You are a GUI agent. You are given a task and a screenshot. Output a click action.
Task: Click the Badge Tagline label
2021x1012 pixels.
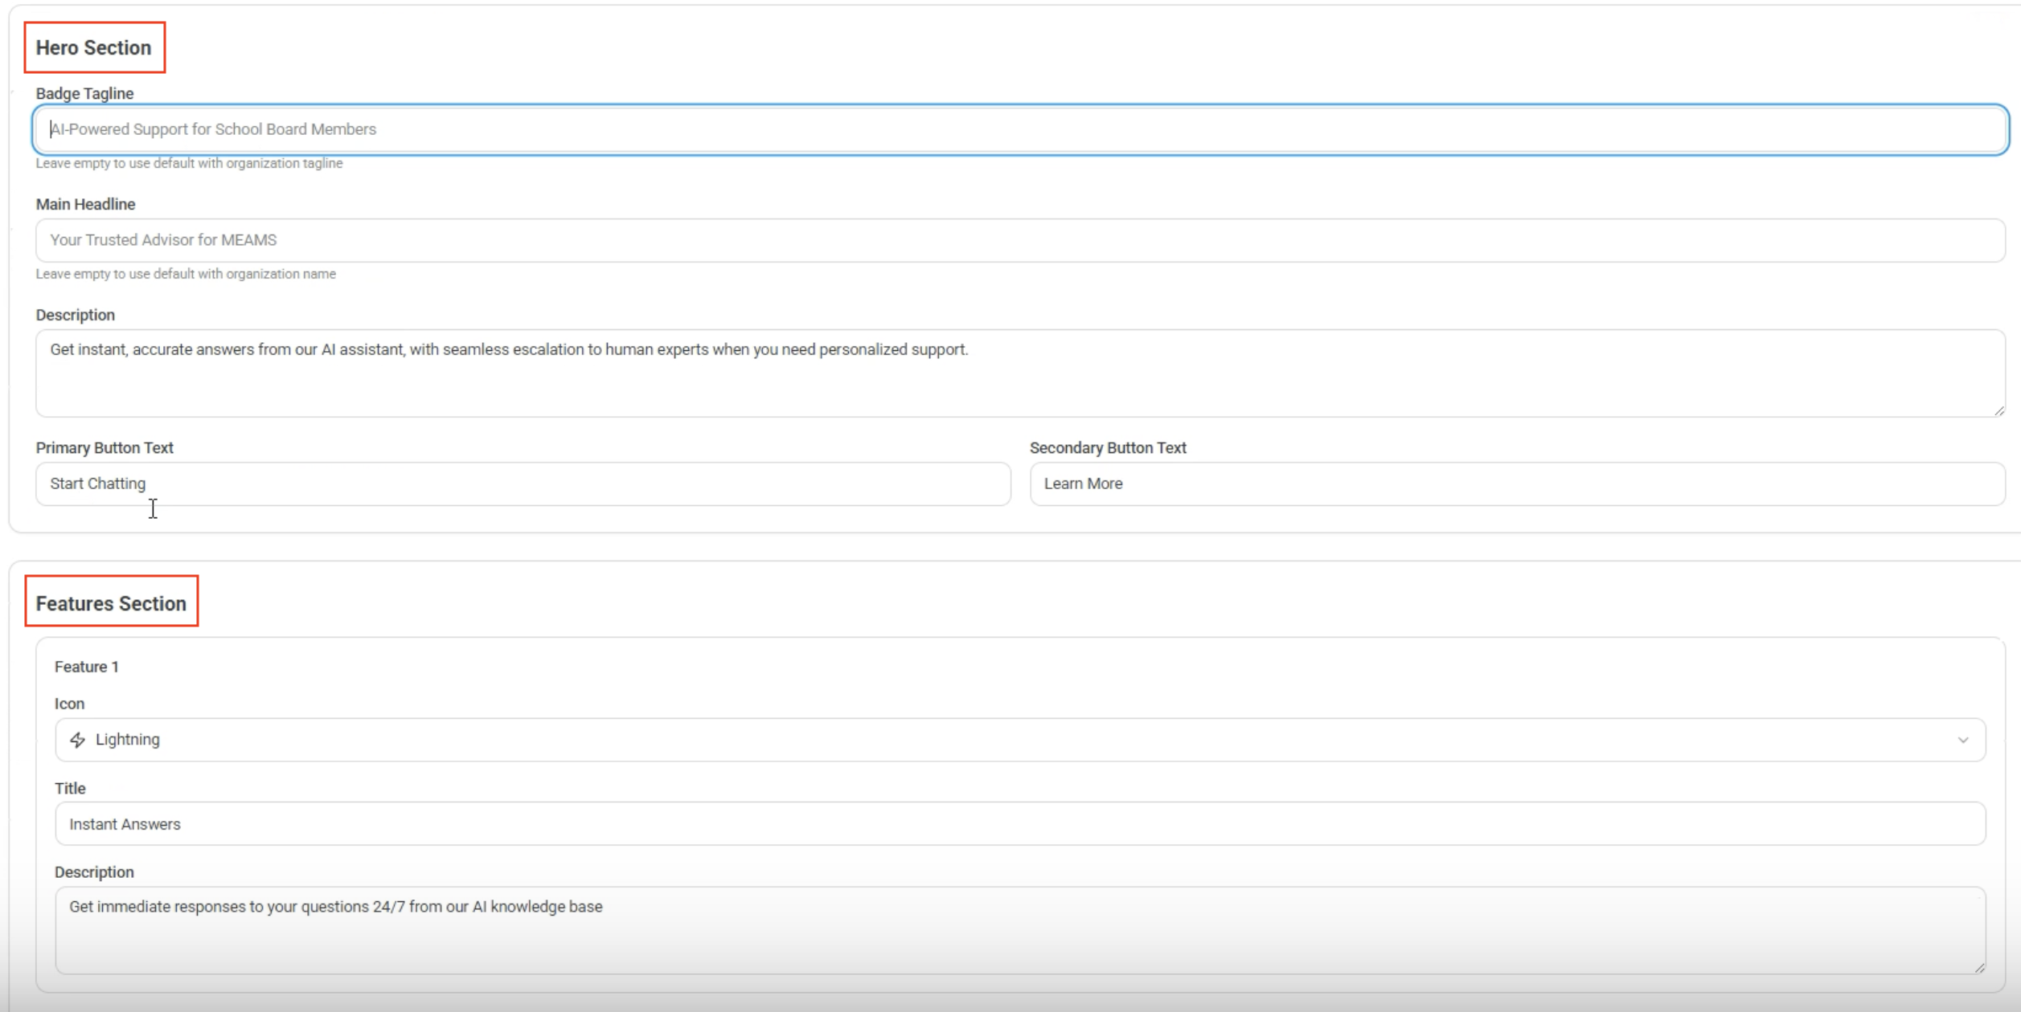point(84,94)
